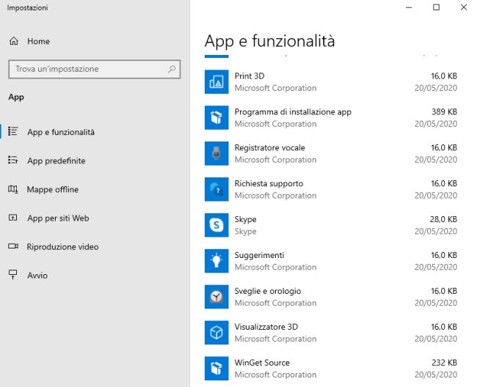Click the App category heading in sidebar
Viewport: 477px width, 387px height.
(16, 97)
